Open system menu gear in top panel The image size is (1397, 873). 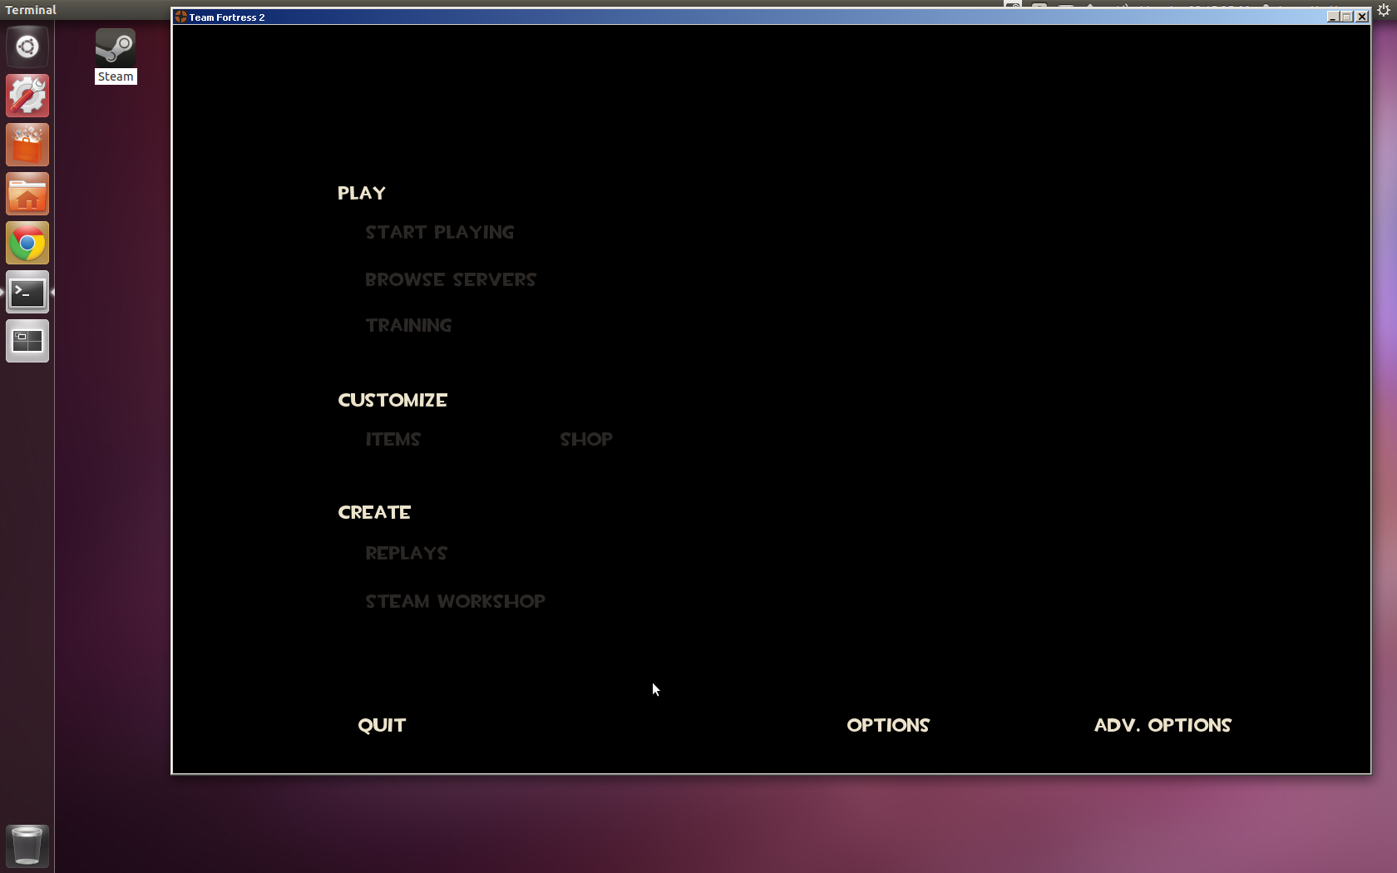1384,9
